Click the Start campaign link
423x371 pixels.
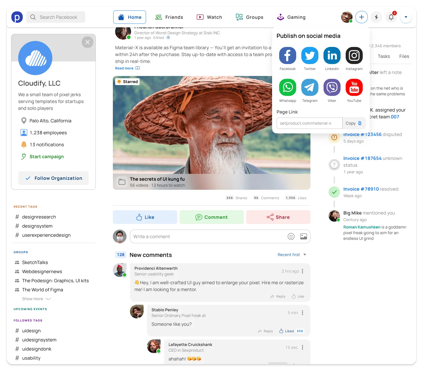(x=46, y=156)
